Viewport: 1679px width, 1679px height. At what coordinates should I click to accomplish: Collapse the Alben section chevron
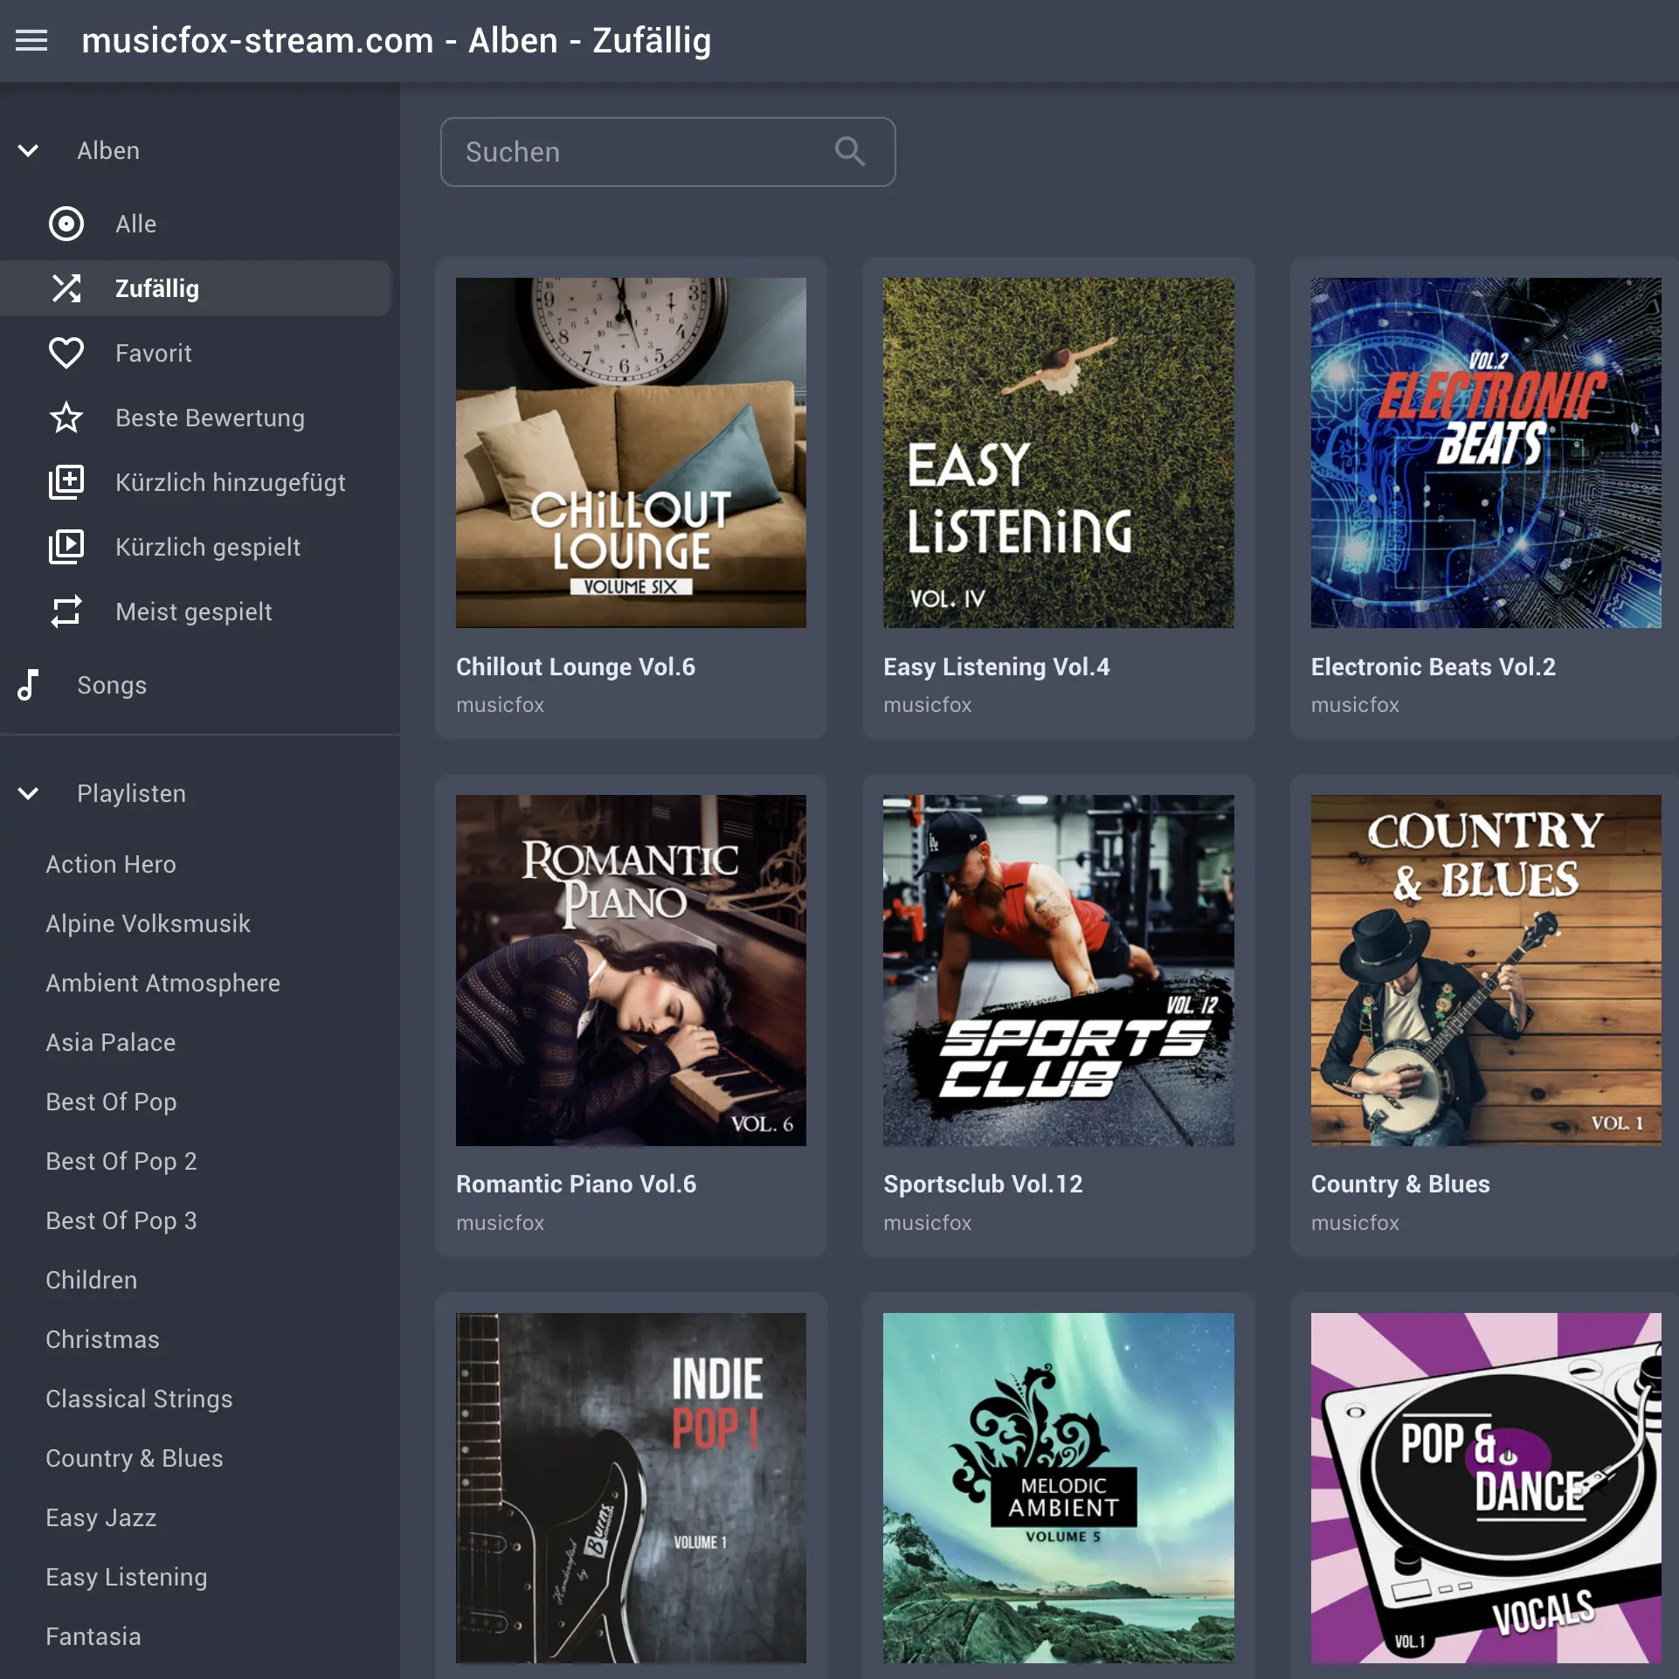click(28, 150)
